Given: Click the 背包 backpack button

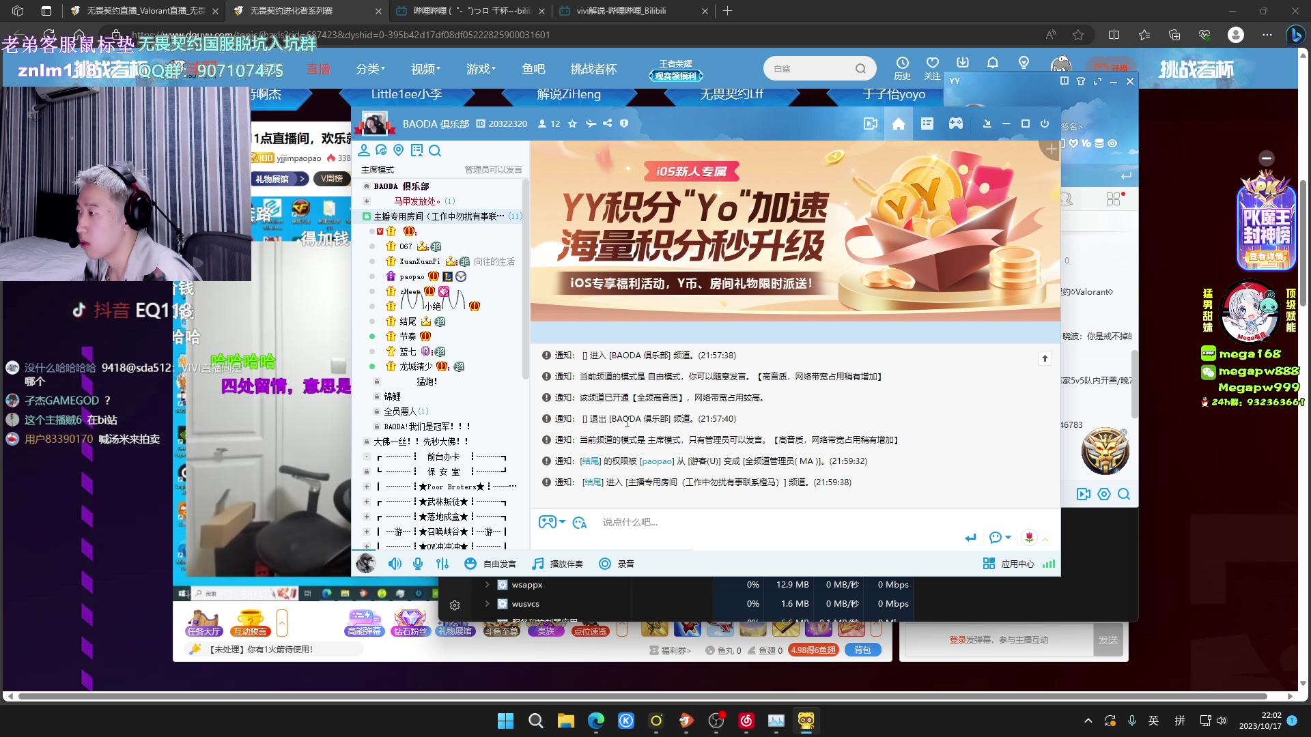Looking at the screenshot, I should pos(863,650).
